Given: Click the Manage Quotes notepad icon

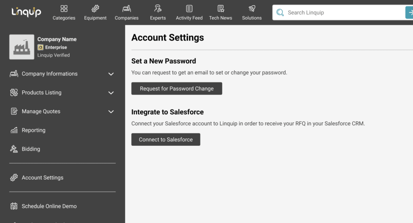Looking at the screenshot, I should point(14,111).
